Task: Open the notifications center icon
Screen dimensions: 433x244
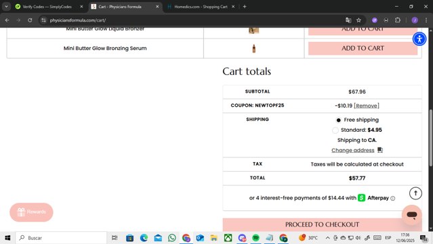Action: [424, 238]
